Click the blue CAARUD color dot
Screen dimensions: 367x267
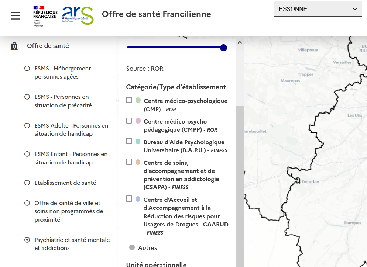click(x=138, y=199)
